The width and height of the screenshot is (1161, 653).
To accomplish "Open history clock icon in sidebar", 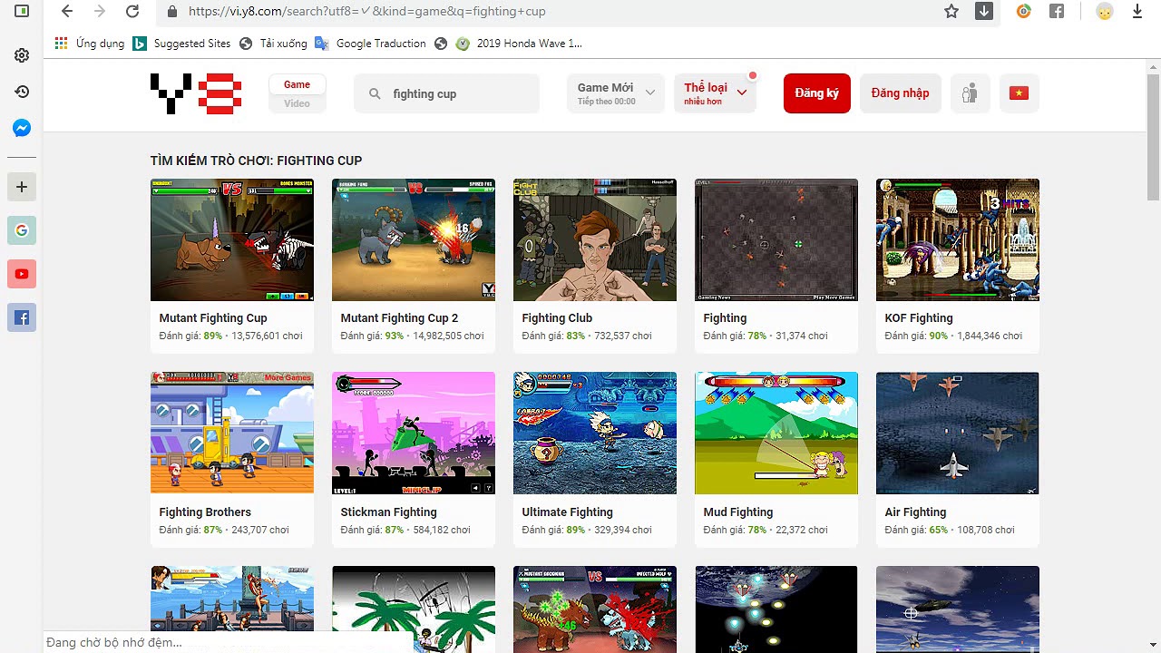I will [x=22, y=92].
